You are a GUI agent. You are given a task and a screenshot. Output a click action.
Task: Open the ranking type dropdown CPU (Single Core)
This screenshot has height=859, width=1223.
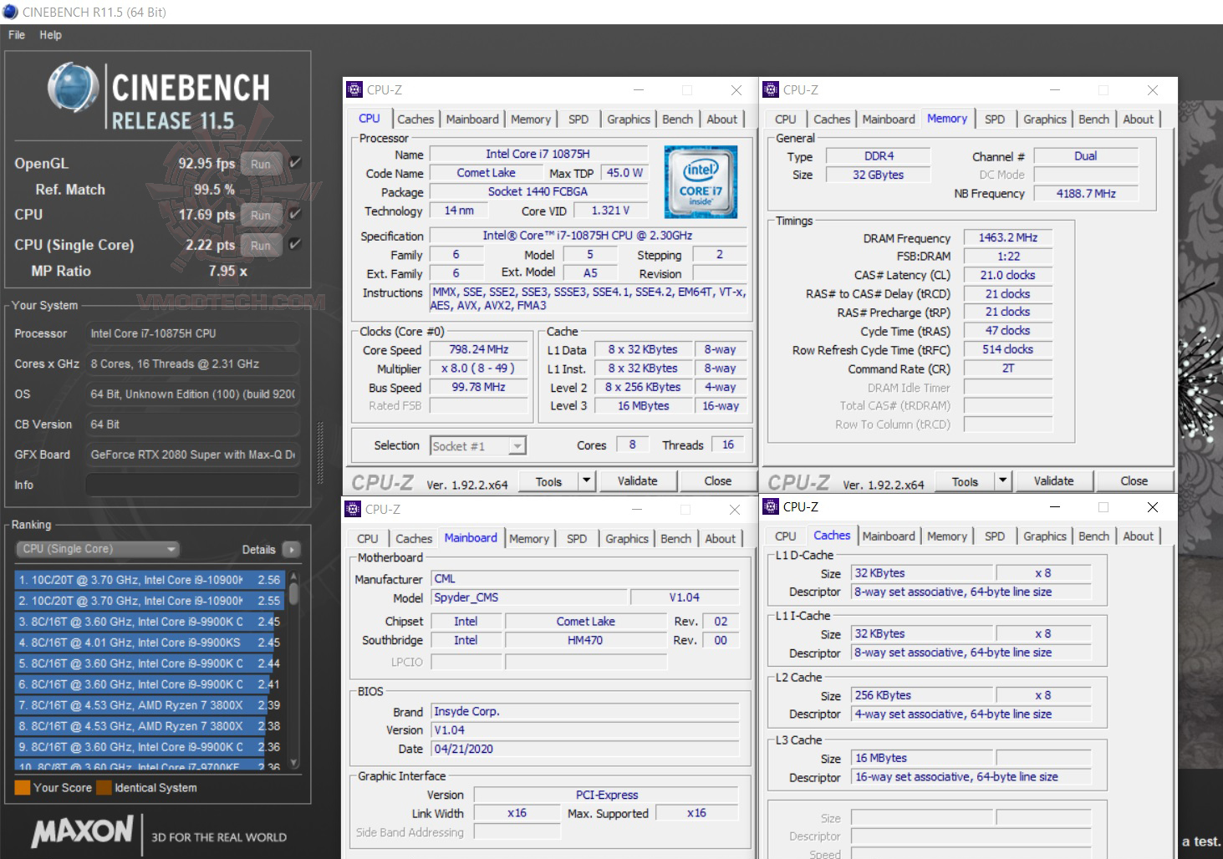pos(97,549)
